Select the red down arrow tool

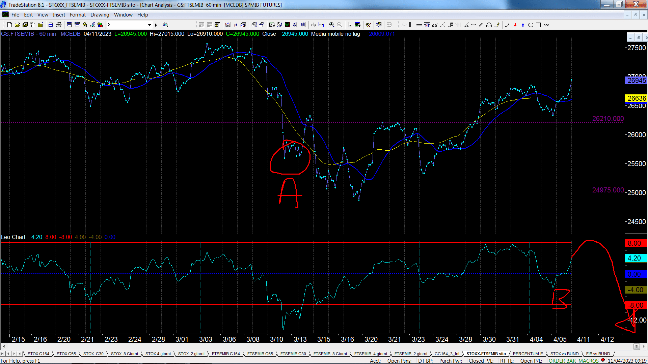click(x=515, y=25)
